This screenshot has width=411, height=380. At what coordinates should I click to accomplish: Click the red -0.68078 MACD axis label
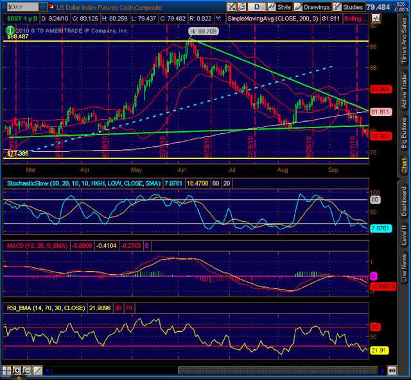(x=383, y=286)
